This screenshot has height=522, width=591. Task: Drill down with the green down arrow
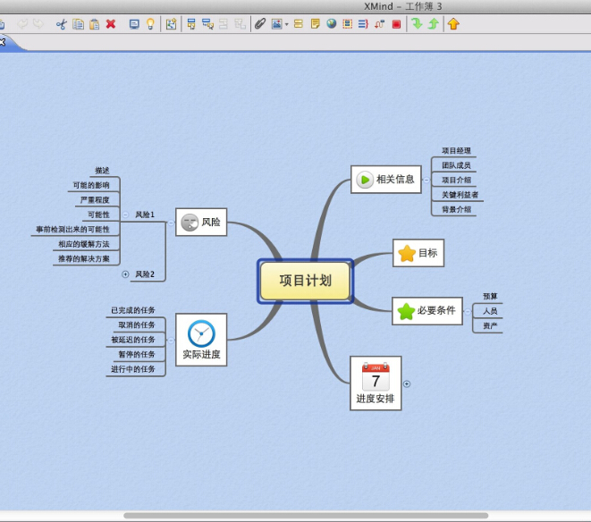tap(417, 24)
